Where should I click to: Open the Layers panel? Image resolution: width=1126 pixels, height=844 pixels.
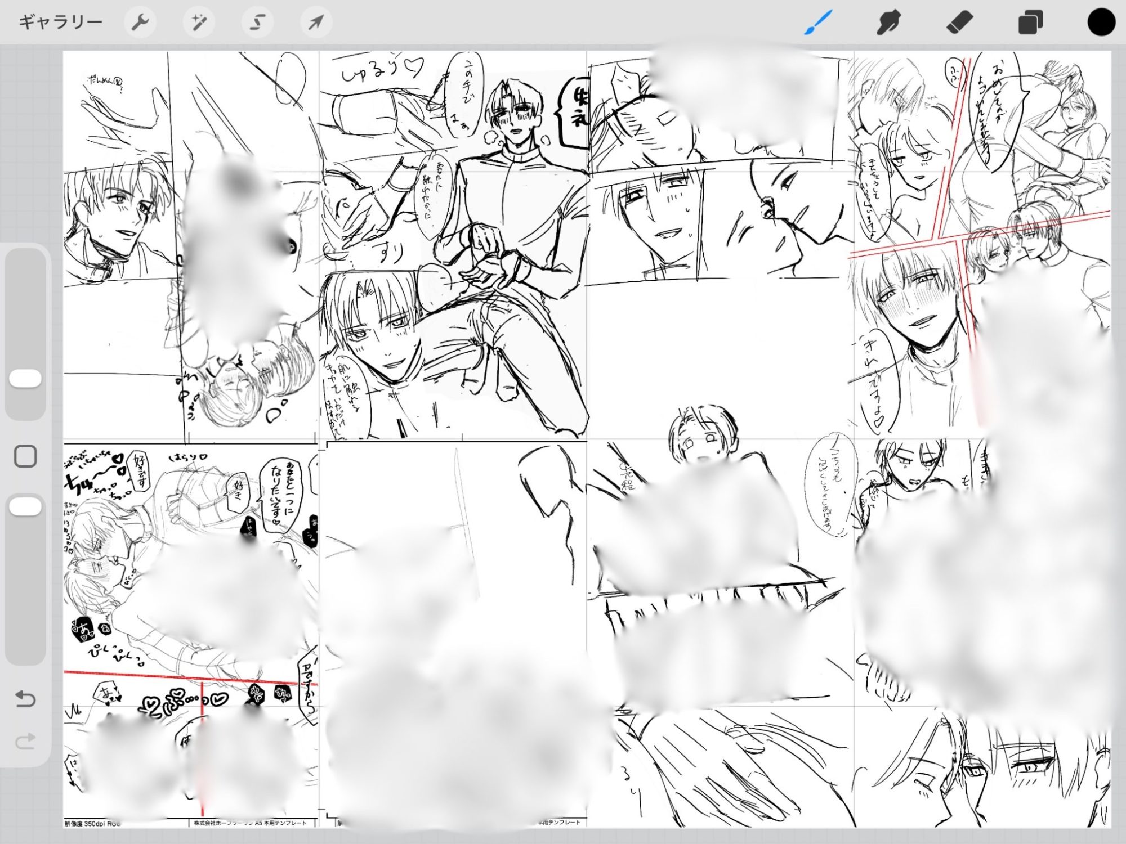point(1030,23)
